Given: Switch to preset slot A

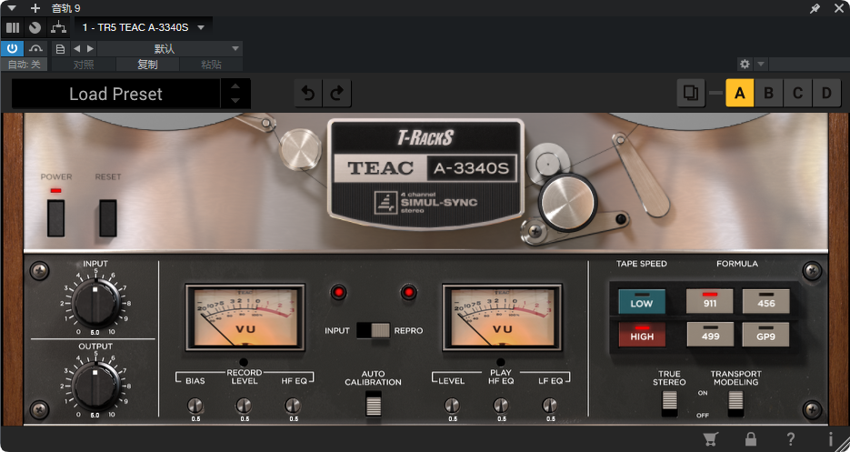Looking at the screenshot, I should 739,93.
